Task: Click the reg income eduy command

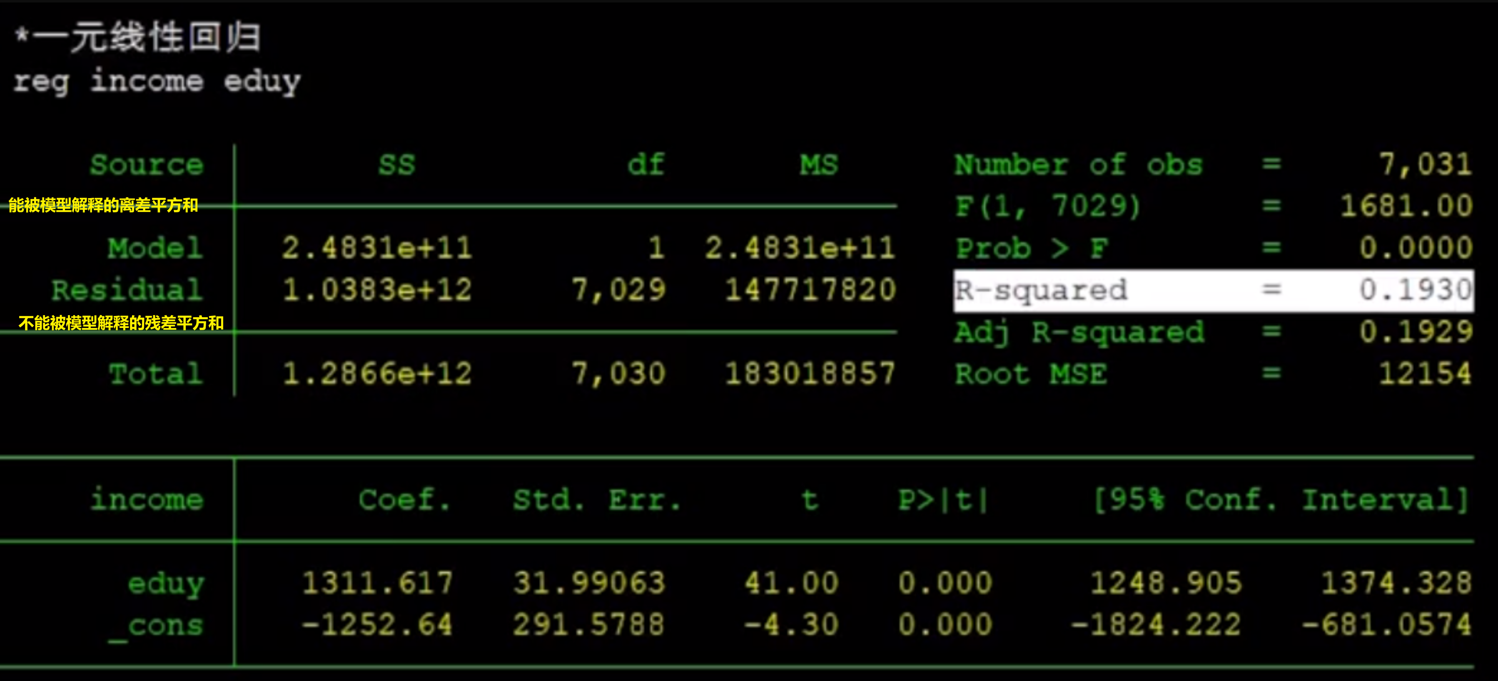Action: 157,81
